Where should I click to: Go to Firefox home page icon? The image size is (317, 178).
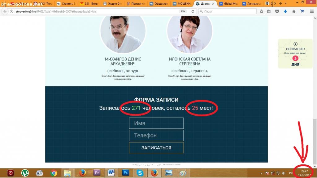(x=294, y=11)
